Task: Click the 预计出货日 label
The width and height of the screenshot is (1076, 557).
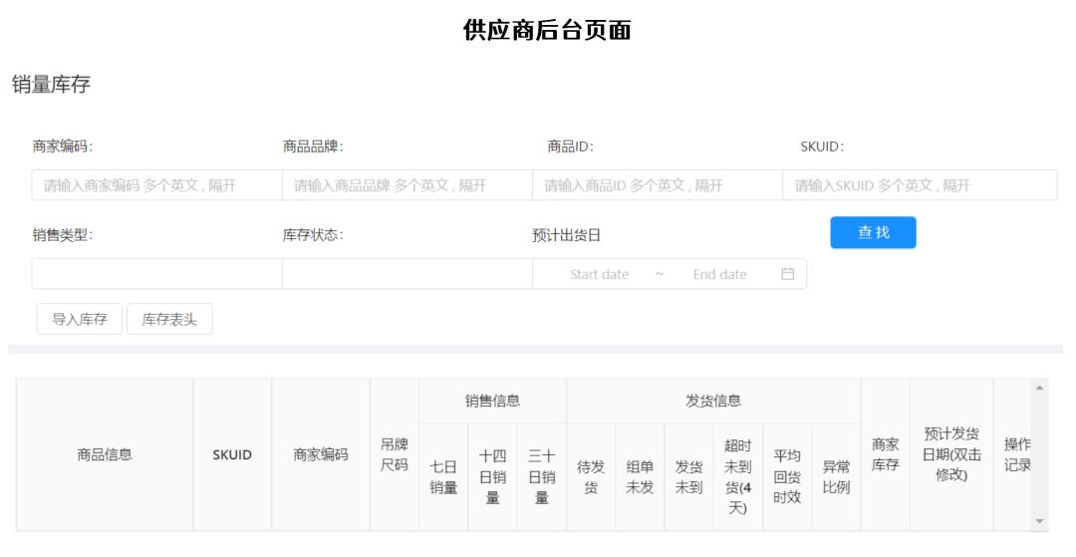Action: [566, 235]
